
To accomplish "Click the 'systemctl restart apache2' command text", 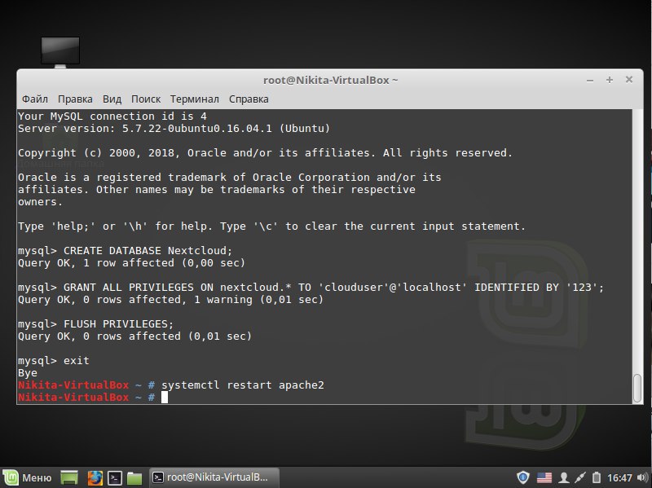I will point(243,385).
